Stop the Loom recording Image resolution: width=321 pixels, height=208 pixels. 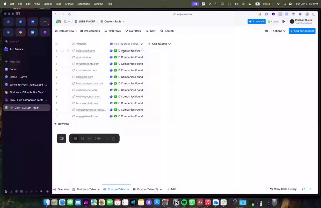75,138
